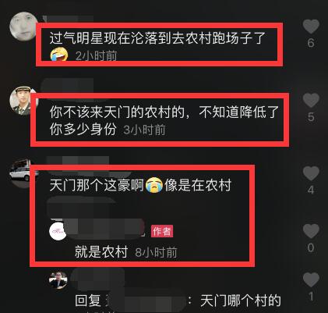Click blurred author name beside 作者 badge
The image size is (328, 313).
pyautogui.click(x=105, y=229)
